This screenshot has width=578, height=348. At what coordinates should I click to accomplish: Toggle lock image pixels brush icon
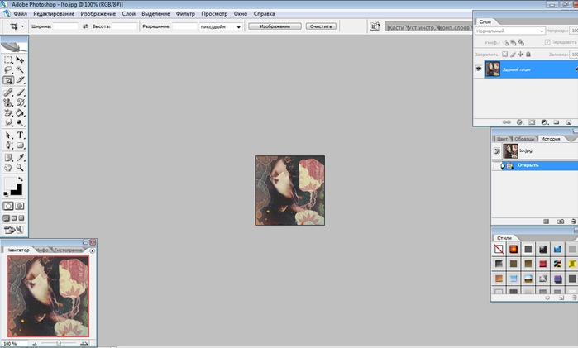pos(513,55)
